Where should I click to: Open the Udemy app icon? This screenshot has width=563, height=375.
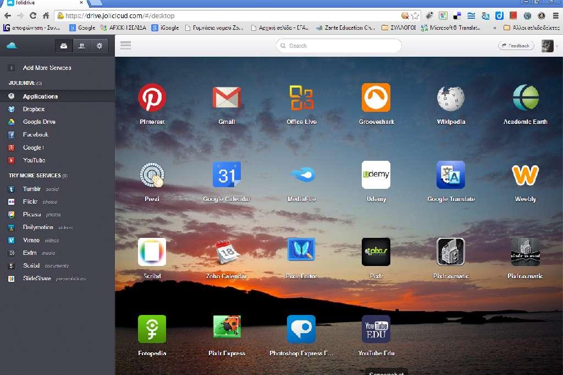coord(376,175)
